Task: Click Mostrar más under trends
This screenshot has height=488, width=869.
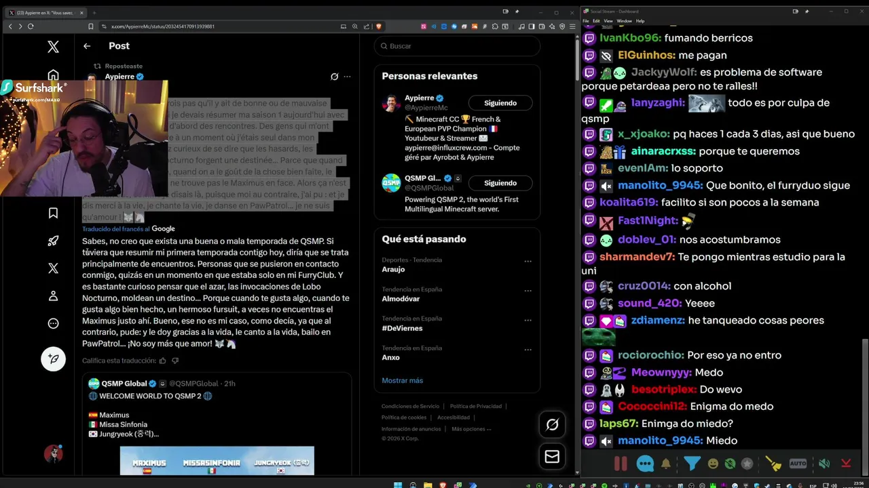Action: [x=402, y=380]
